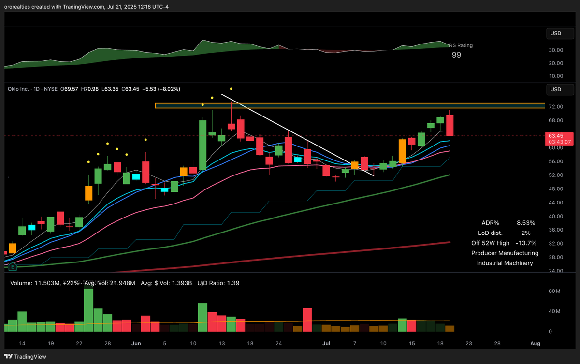
Task: Click the Off 52W High value -13.7%
Action: [x=526, y=243]
